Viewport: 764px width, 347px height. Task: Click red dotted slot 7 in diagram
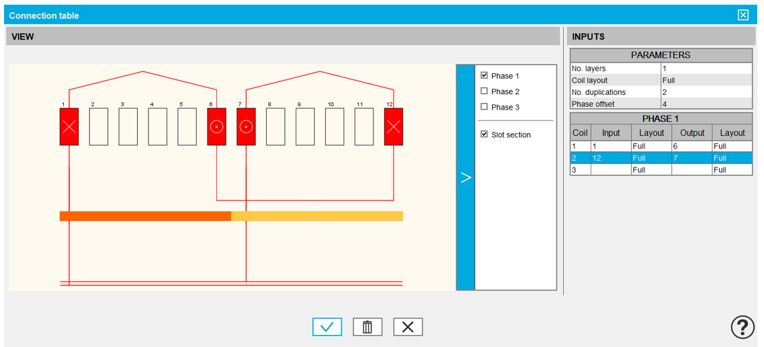pos(246,126)
